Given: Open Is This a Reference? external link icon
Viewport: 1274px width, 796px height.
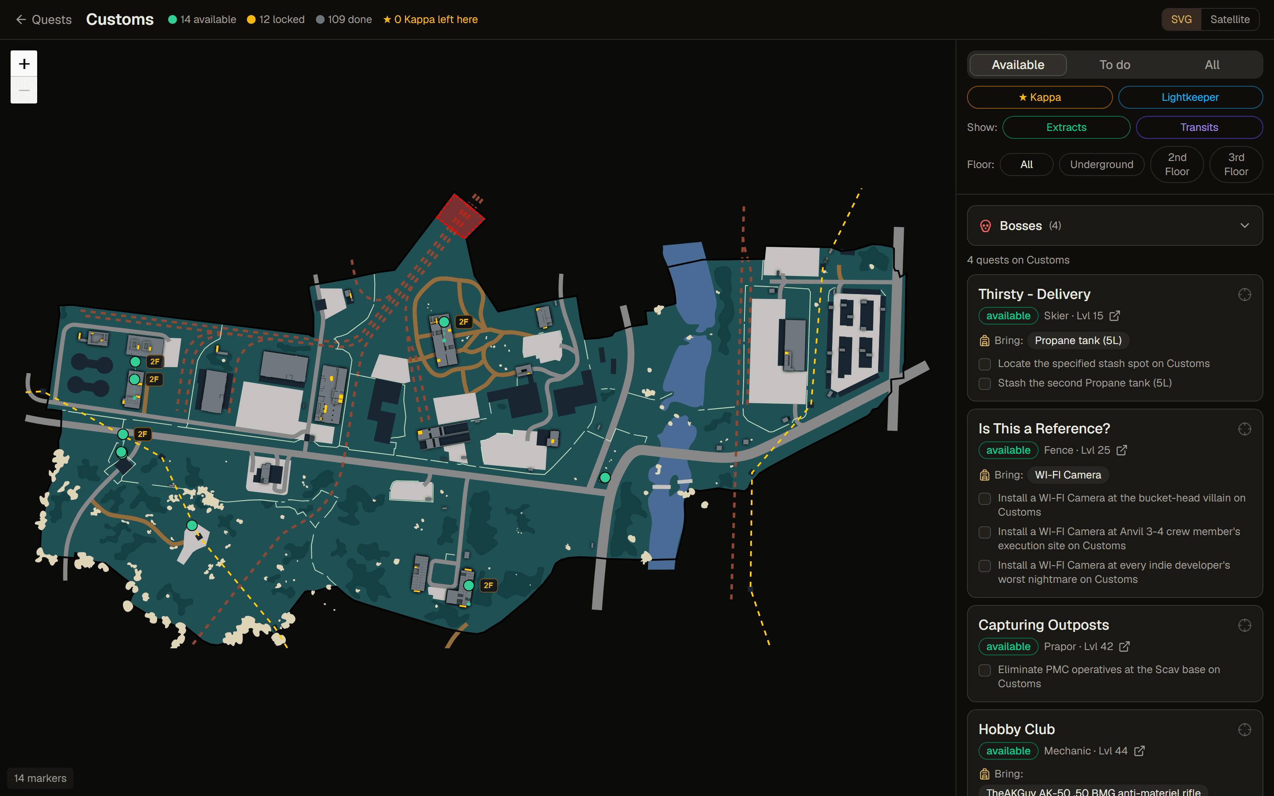Looking at the screenshot, I should coord(1122,450).
